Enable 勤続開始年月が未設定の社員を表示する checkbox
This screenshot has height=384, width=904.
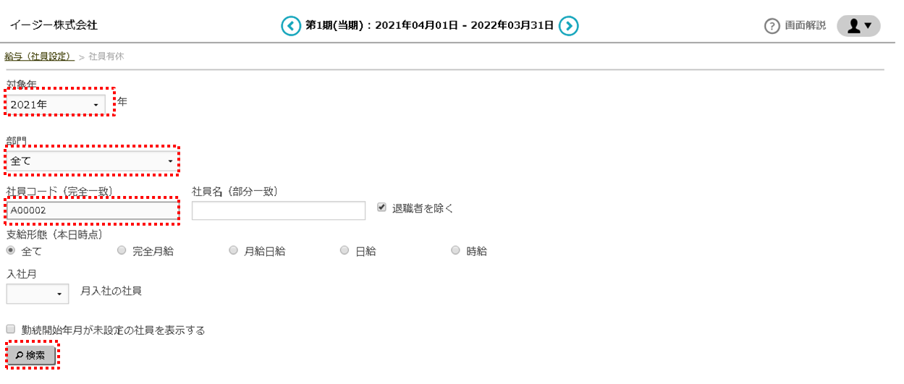[x=11, y=329]
